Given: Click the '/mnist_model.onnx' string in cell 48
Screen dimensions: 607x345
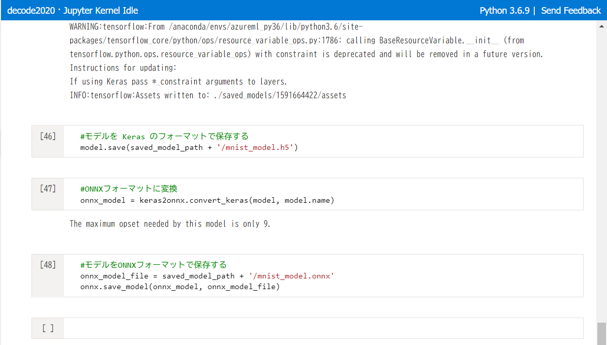Looking at the screenshot, I should [291, 276].
